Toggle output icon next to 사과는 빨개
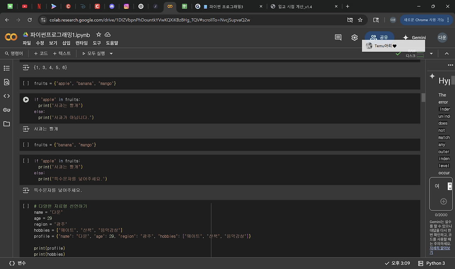The image size is (455, 269). click(x=26, y=129)
